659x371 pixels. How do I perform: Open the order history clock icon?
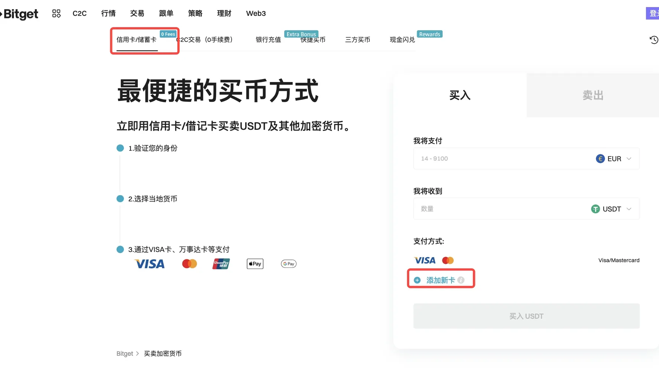click(x=653, y=40)
